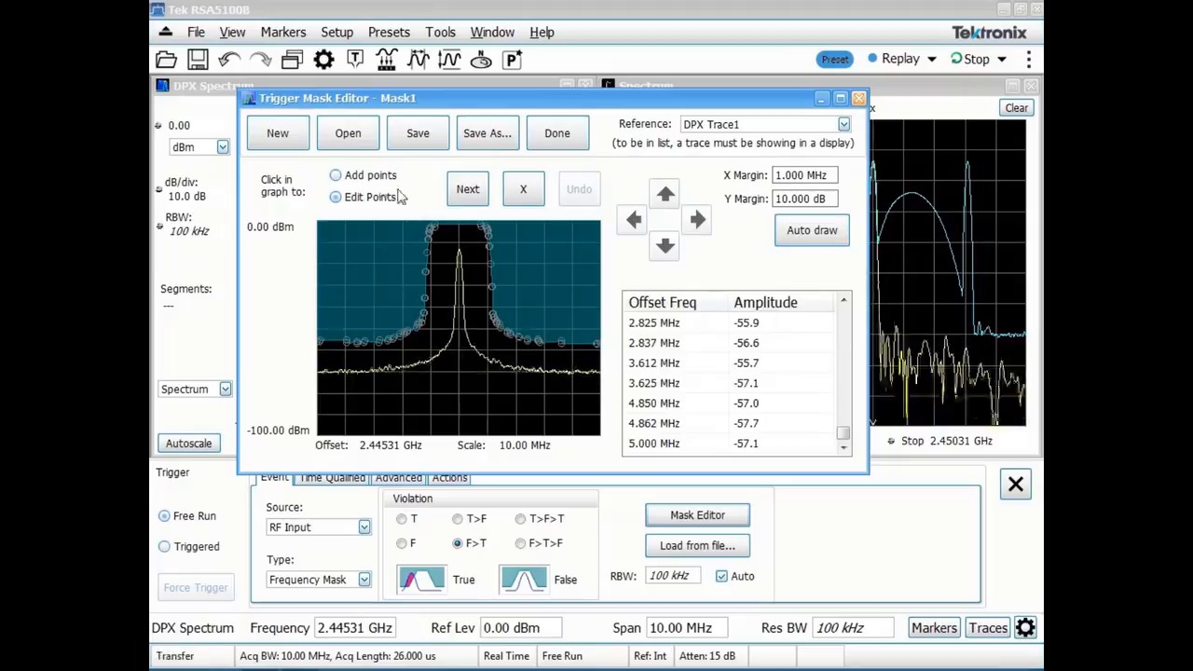Enable the Add points radio option
Screen dimensions: 1193x671
335,175
